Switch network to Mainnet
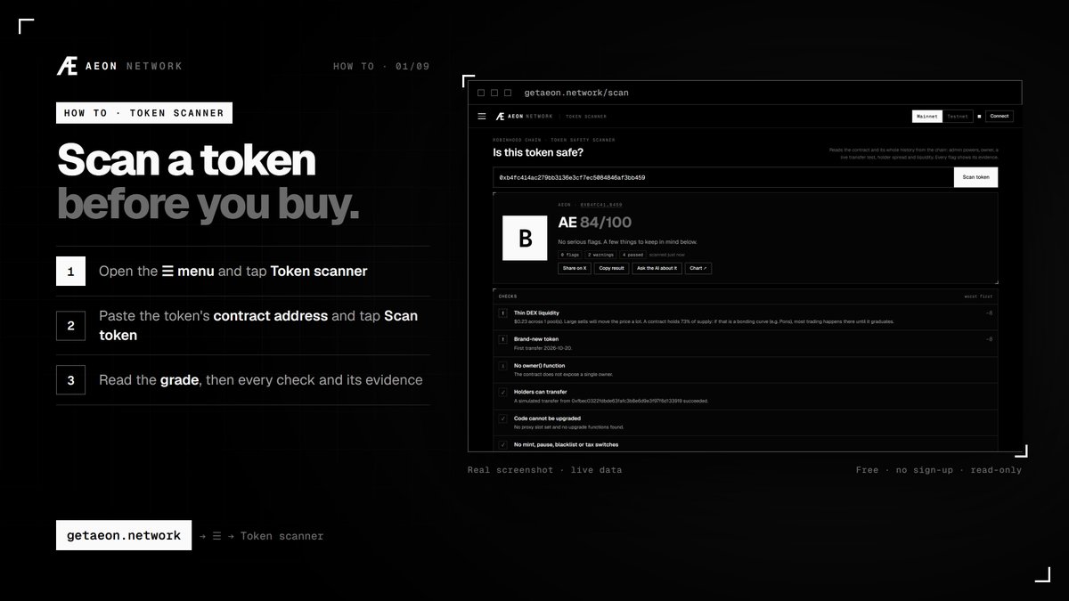 926,116
